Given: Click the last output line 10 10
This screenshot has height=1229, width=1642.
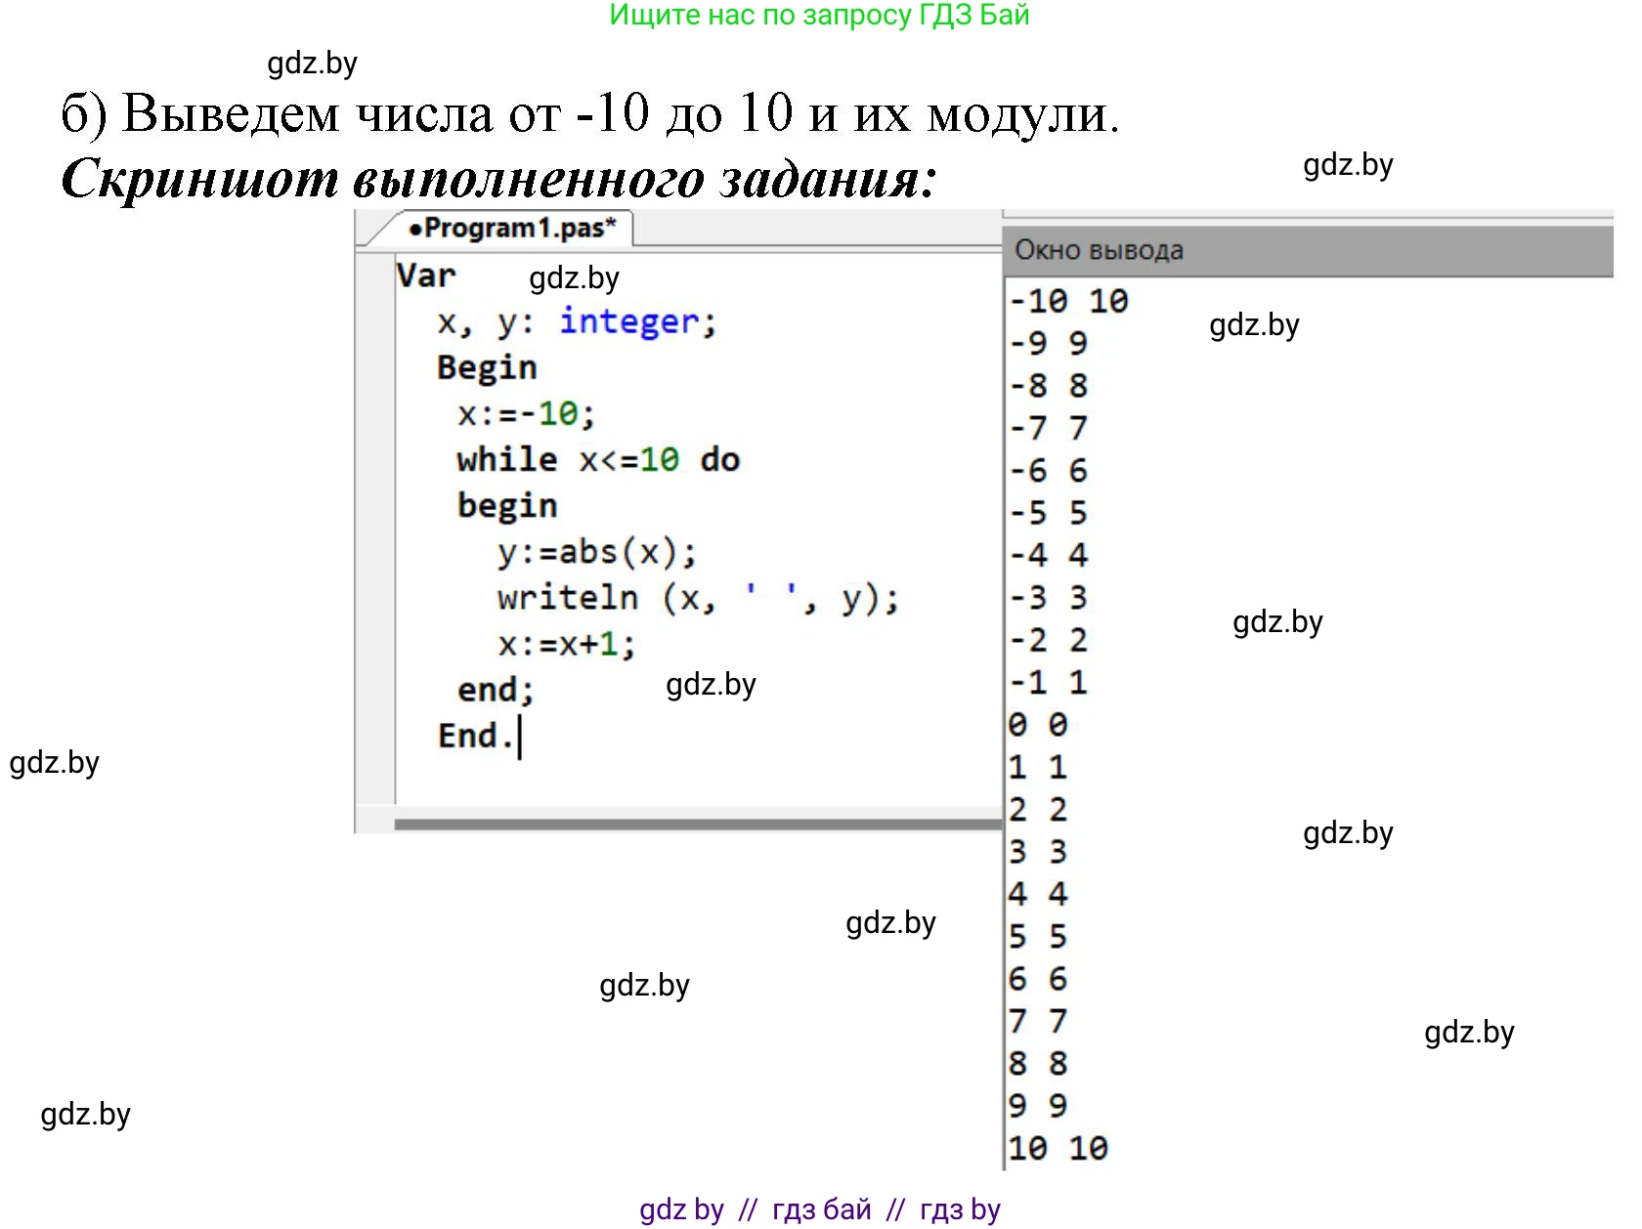Looking at the screenshot, I should (x=1058, y=1149).
